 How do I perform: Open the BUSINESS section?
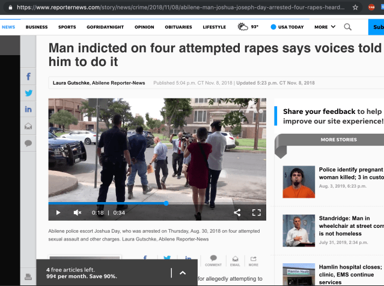pyautogui.click(x=37, y=27)
